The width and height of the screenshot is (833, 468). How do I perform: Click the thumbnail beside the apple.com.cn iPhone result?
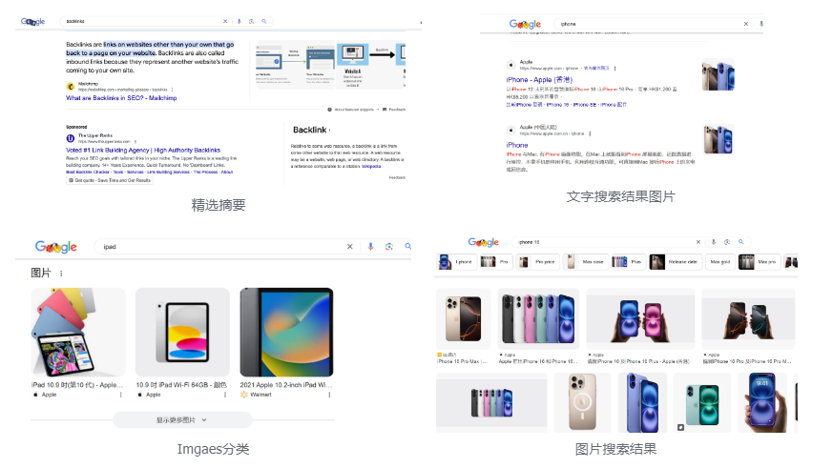718,139
